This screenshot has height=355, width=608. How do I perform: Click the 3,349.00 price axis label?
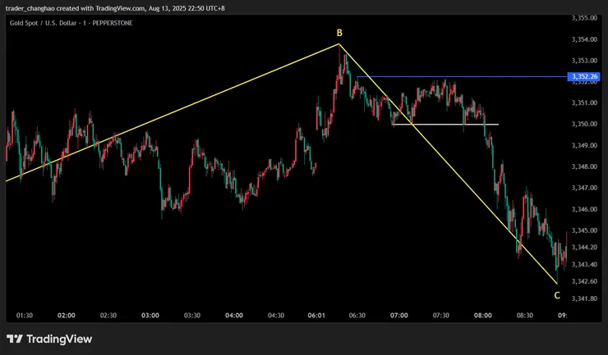pos(584,145)
